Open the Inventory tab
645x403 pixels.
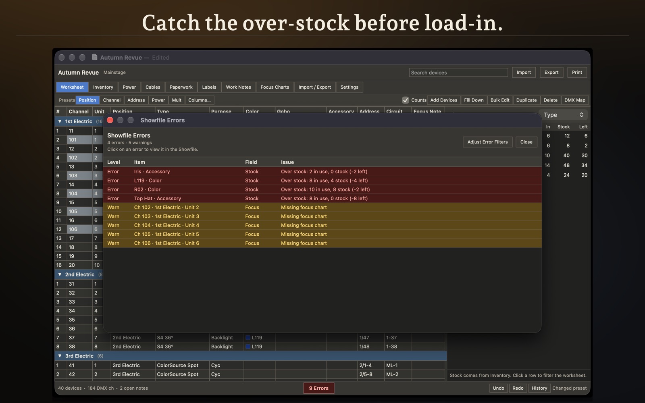click(x=103, y=87)
